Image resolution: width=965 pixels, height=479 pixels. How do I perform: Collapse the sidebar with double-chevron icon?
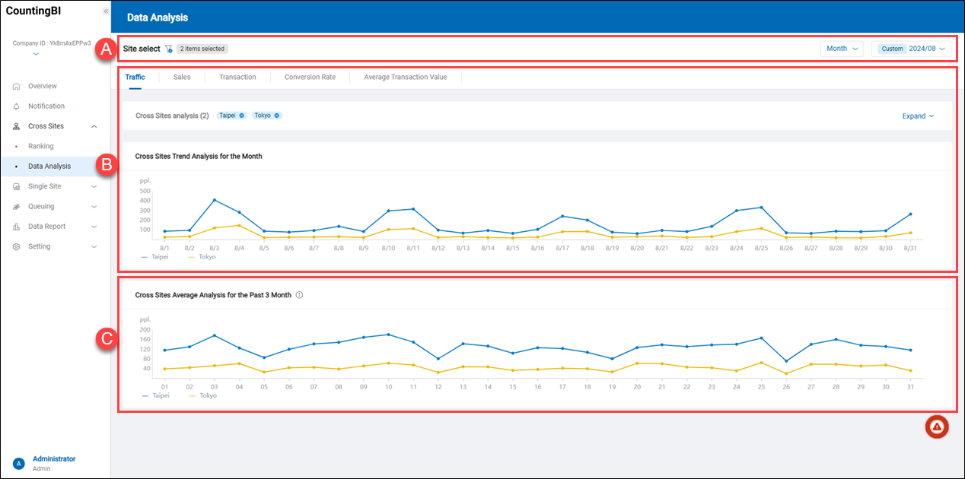pos(105,11)
